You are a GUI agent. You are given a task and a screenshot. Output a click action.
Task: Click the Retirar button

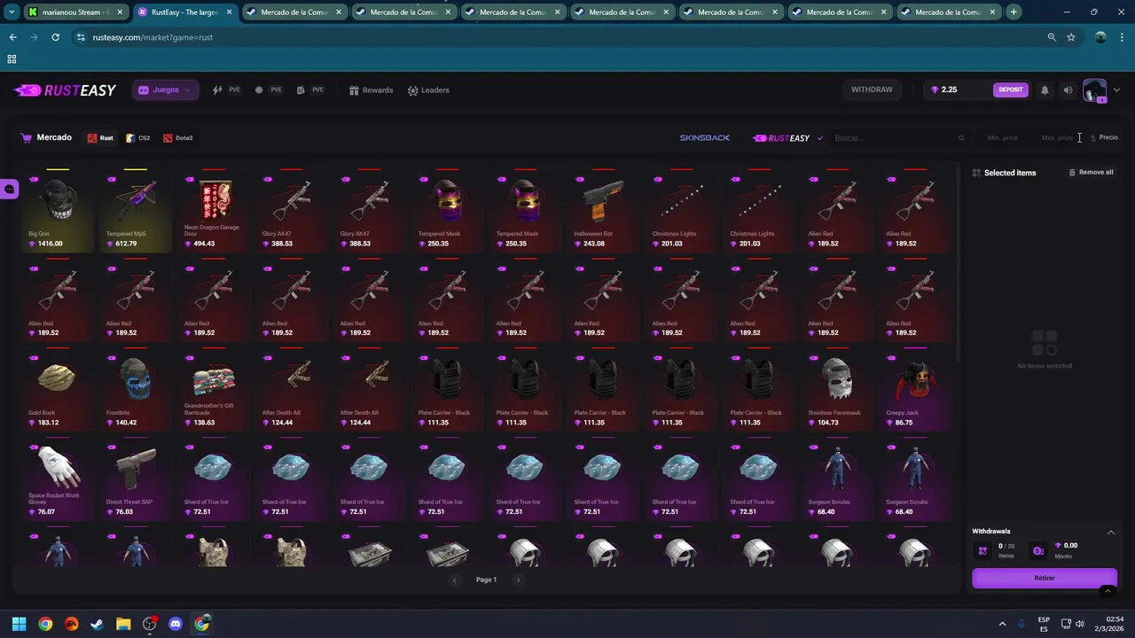pyautogui.click(x=1045, y=578)
